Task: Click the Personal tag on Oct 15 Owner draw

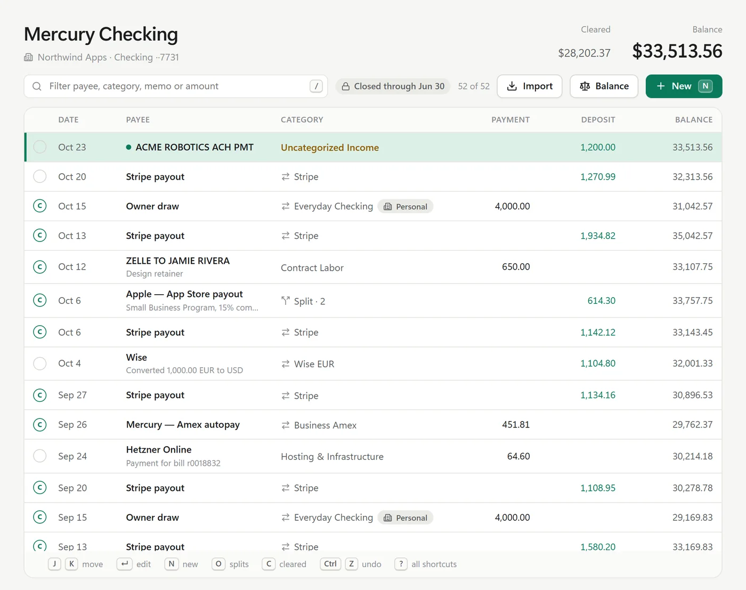Action: 406,206
